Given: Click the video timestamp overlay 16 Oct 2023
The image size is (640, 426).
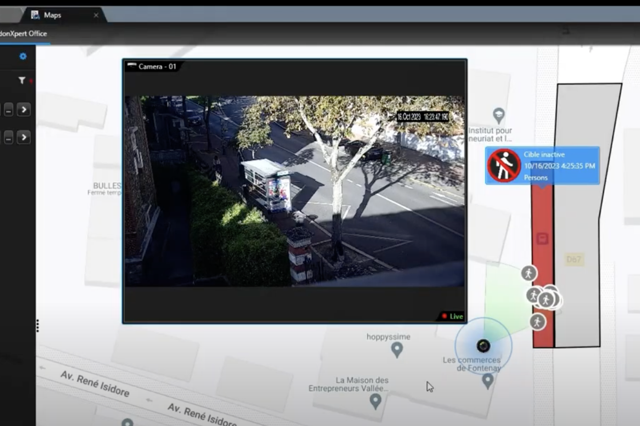Looking at the screenshot, I should pyautogui.click(x=423, y=116).
